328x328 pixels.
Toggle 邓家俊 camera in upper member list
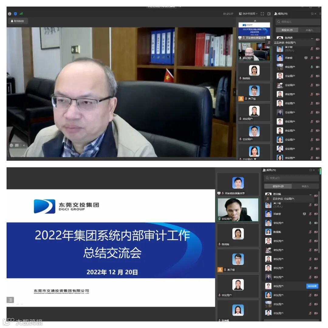(x=318, y=58)
